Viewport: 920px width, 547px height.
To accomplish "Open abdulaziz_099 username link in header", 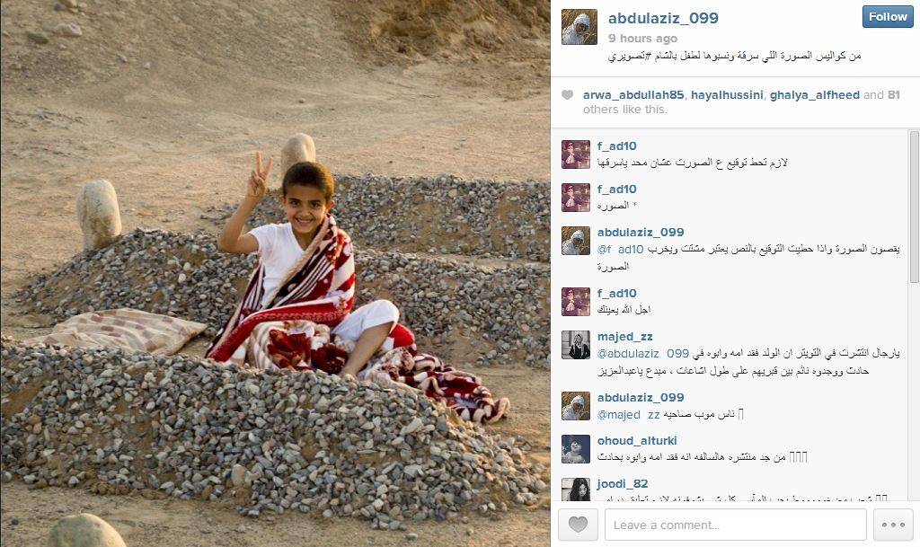I will tap(663, 18).
